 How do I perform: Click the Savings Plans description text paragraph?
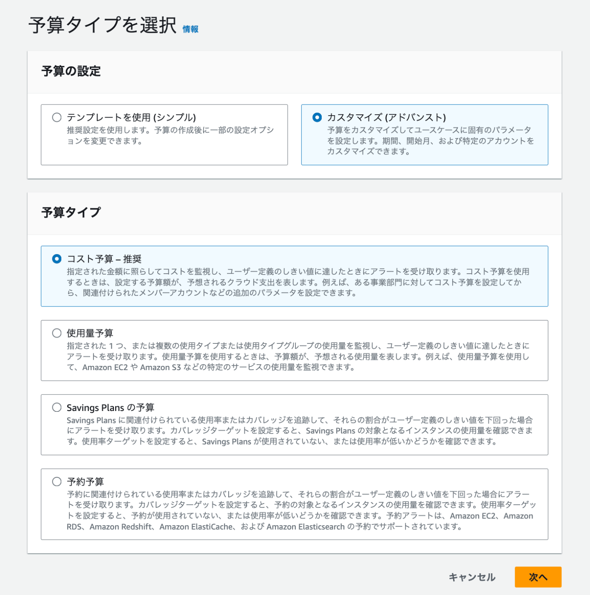click(x=300, y=431)
